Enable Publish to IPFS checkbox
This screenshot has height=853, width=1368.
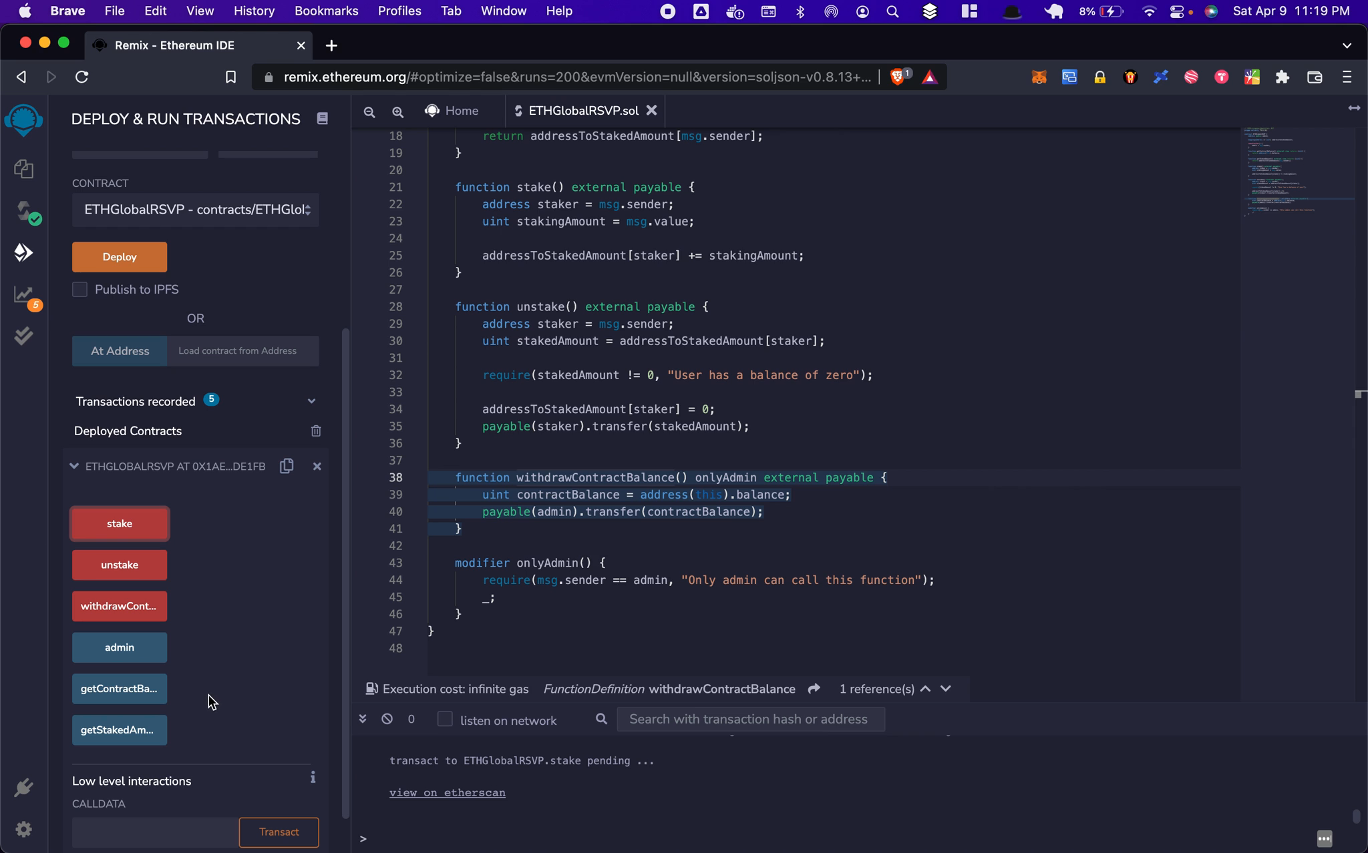[80, 289]
